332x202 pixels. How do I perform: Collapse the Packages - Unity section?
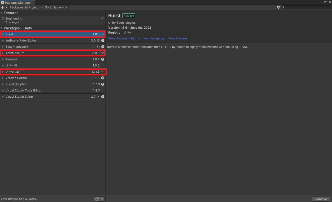[x=1, y=28]
